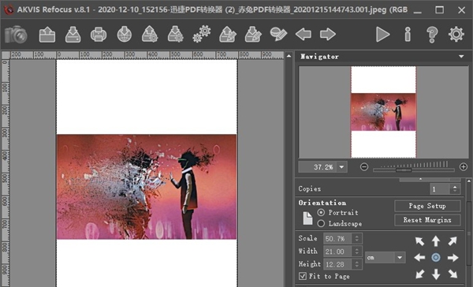This screenshot has width=473, height=287.
Task: Open the zoom percentage dropdown
Action: click(341, 167)
